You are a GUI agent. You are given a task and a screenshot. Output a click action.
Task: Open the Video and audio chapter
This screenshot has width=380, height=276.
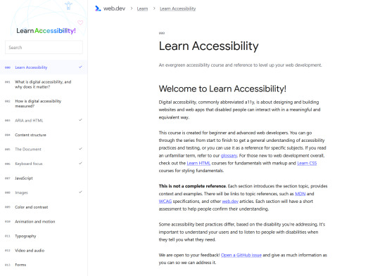pyautogui.click(x=44, y=250)
